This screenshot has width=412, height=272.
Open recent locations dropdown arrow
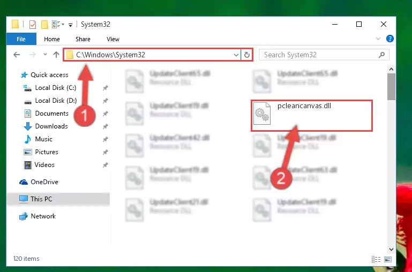45,55
